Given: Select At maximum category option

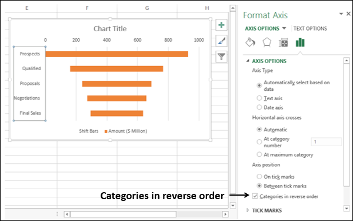Looking at the screenshot, I should pyautogui.click(x=259, y=154).
